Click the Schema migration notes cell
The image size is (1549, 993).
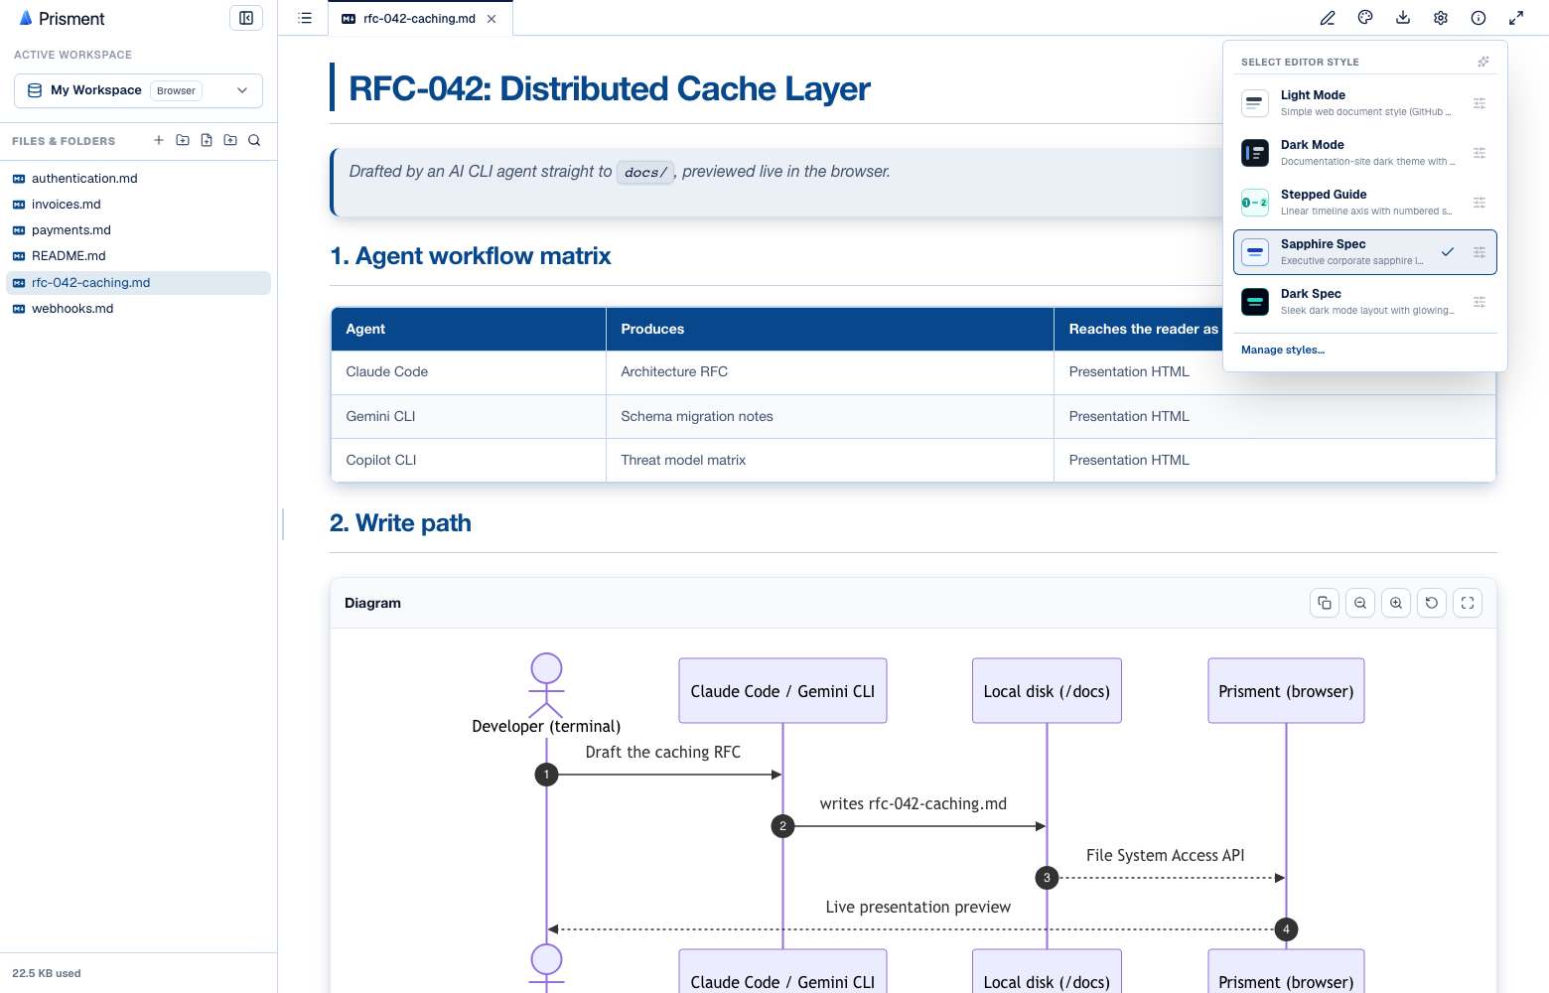[830, 417]
